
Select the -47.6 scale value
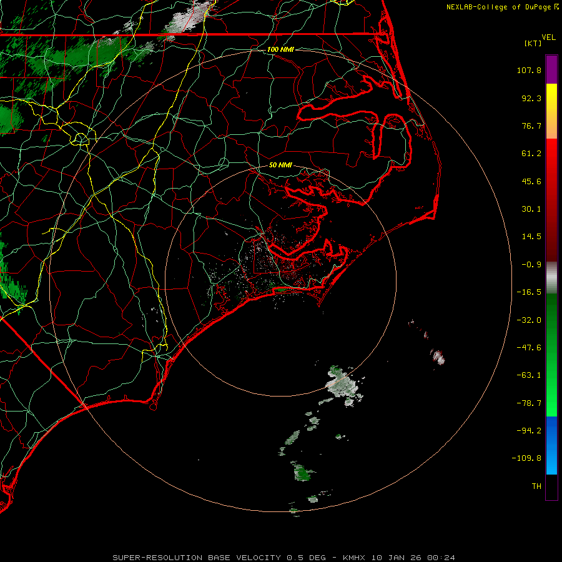coord(529,348)
